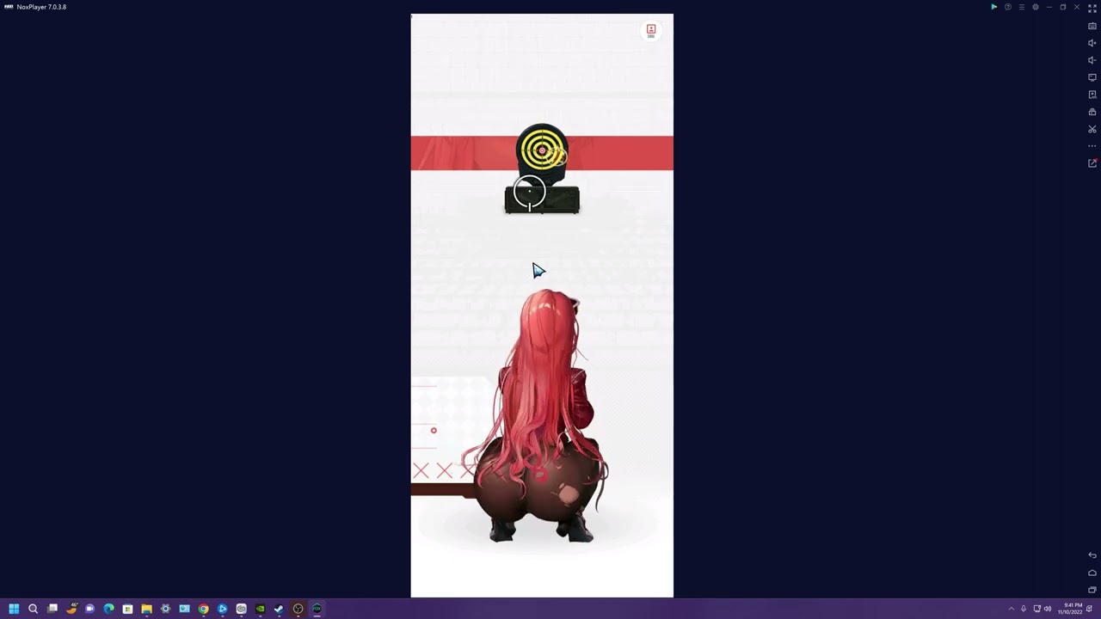The width and height of the screenshot is (1101, 619).
Task: Open Task View on the taskbar
Action: coord(52,609)
